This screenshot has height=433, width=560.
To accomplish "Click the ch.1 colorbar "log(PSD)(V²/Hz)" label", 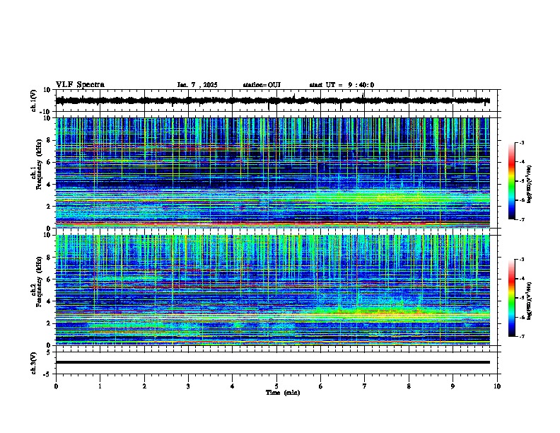I will click(x=529, y=184).
